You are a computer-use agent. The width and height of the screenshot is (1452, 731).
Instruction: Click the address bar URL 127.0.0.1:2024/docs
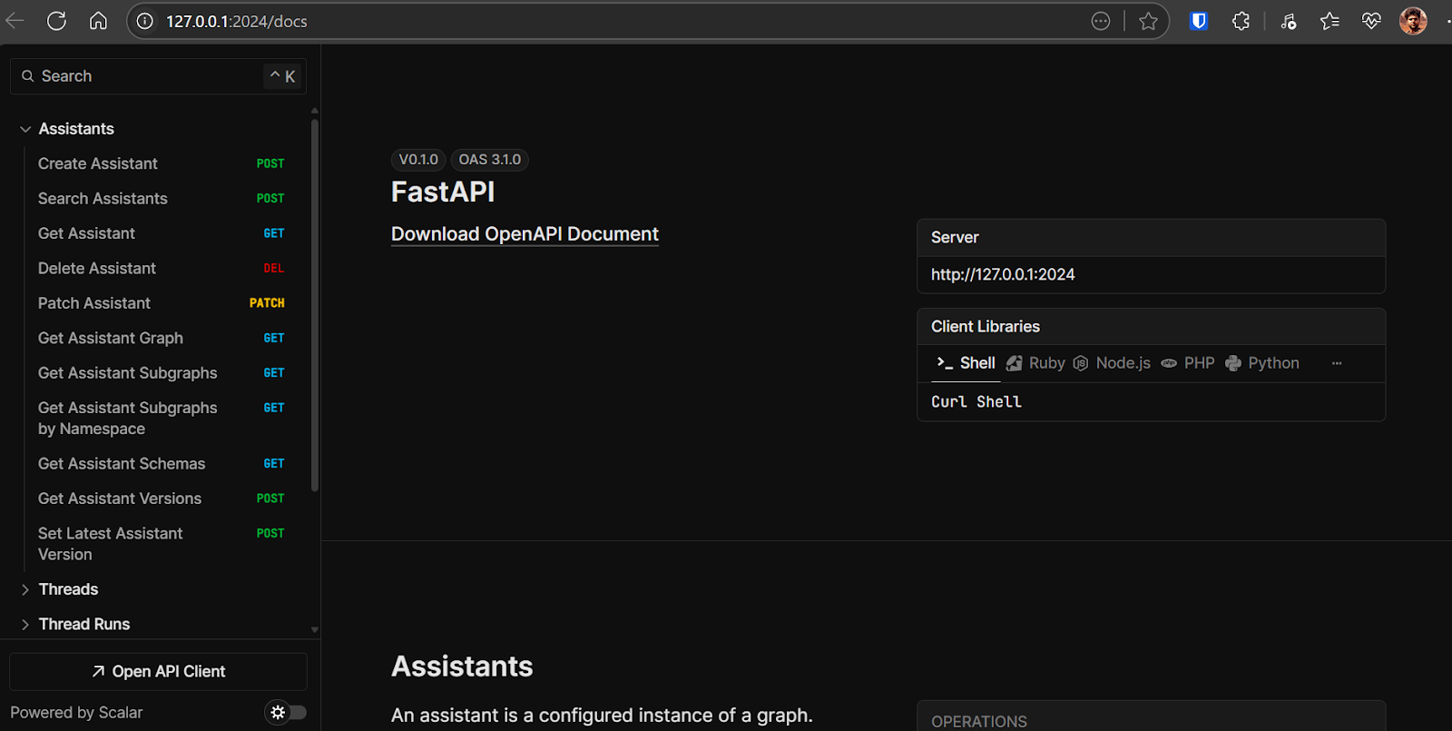tap(237, 21)
